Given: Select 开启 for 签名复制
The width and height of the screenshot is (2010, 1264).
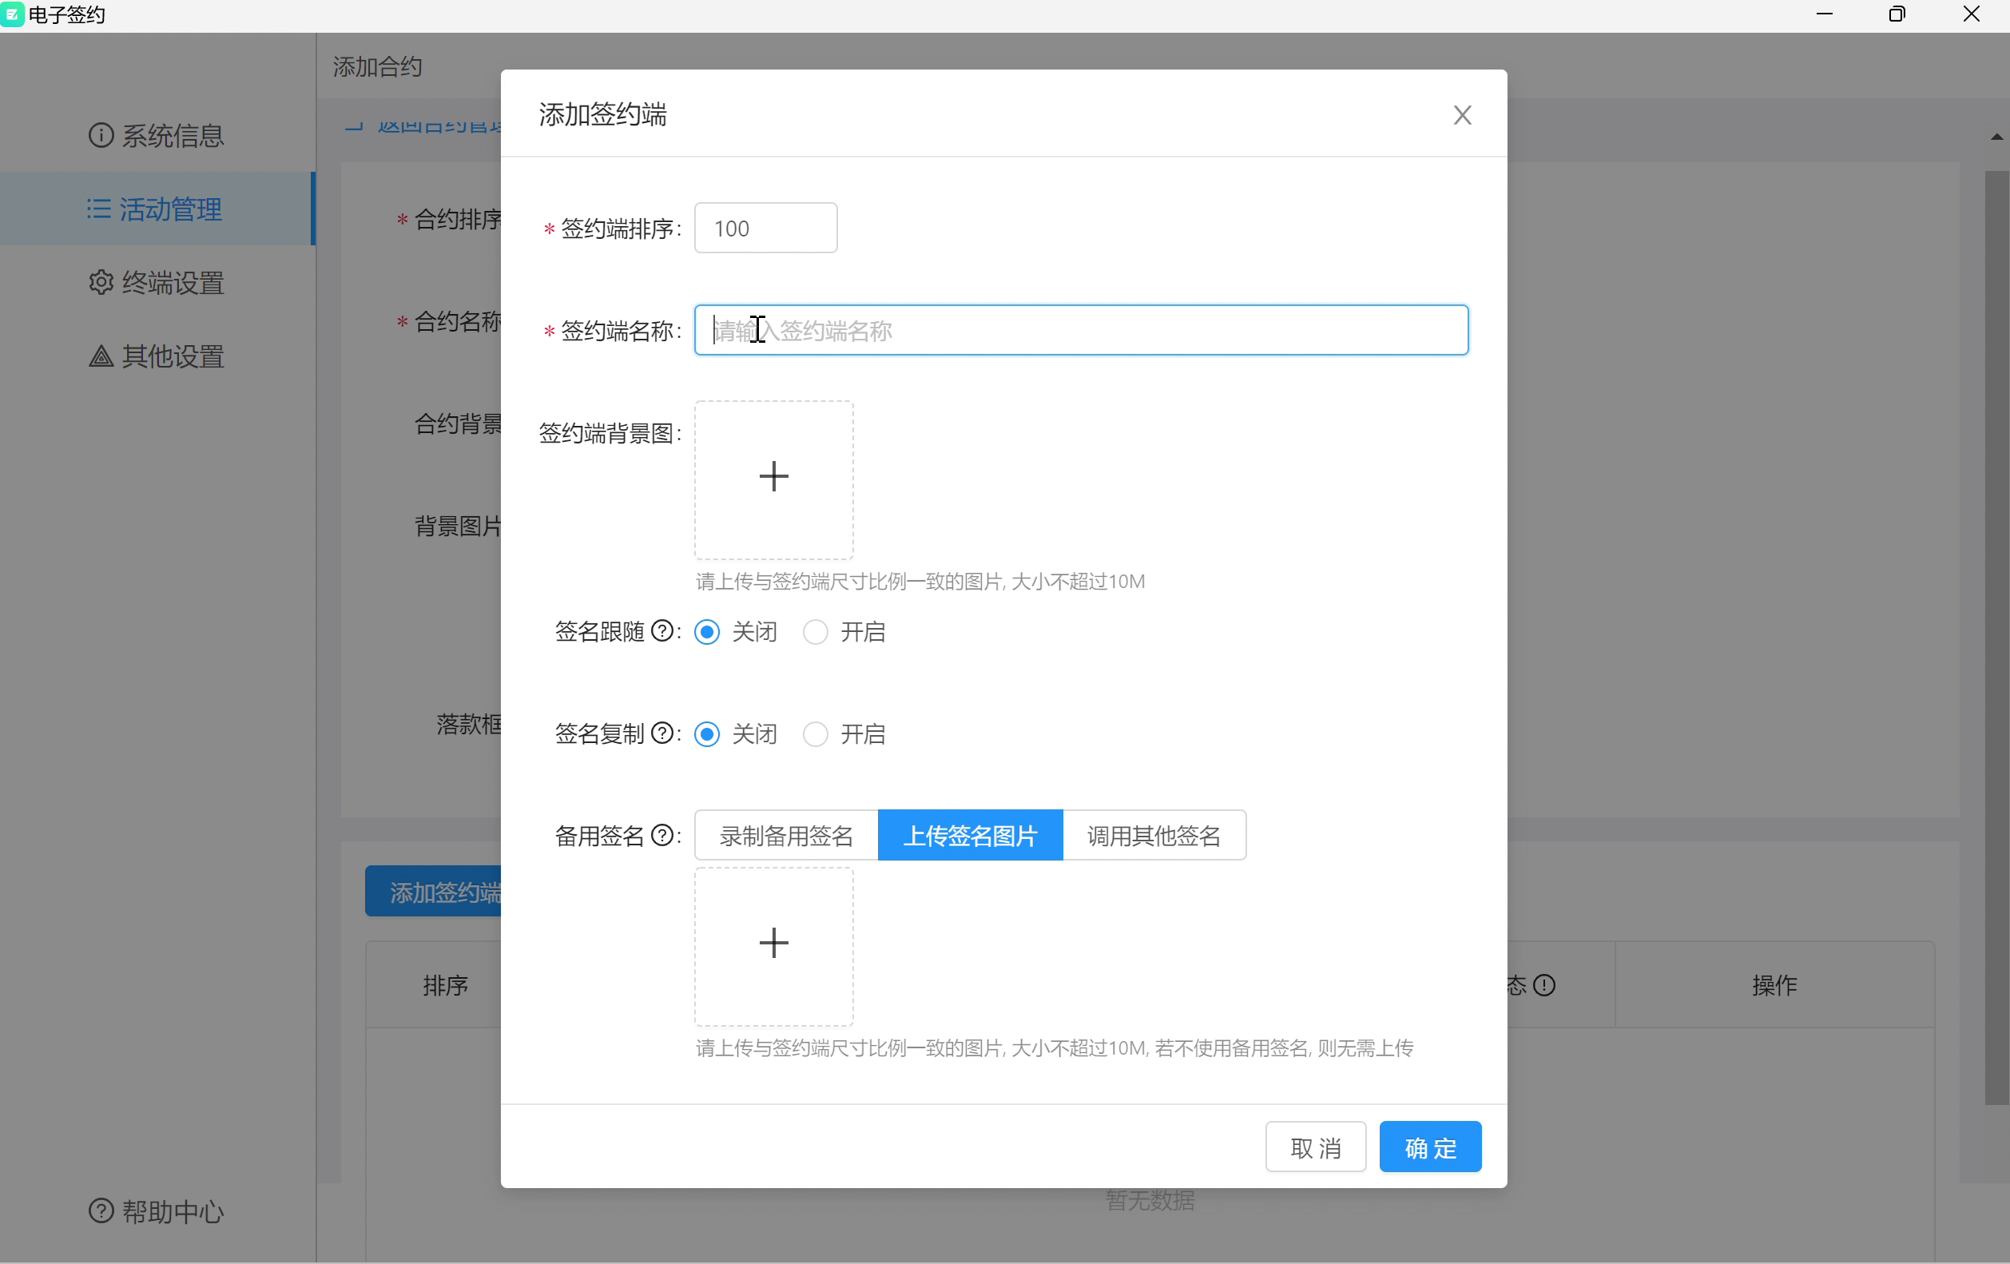Looking at the screenshot, I should tap(816, 733).
